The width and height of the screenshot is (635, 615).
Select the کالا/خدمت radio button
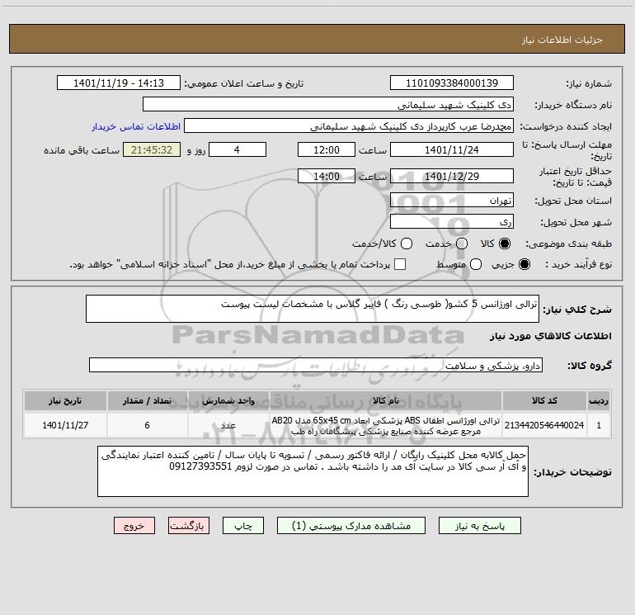pyautogui.click(x=407, y=244)
